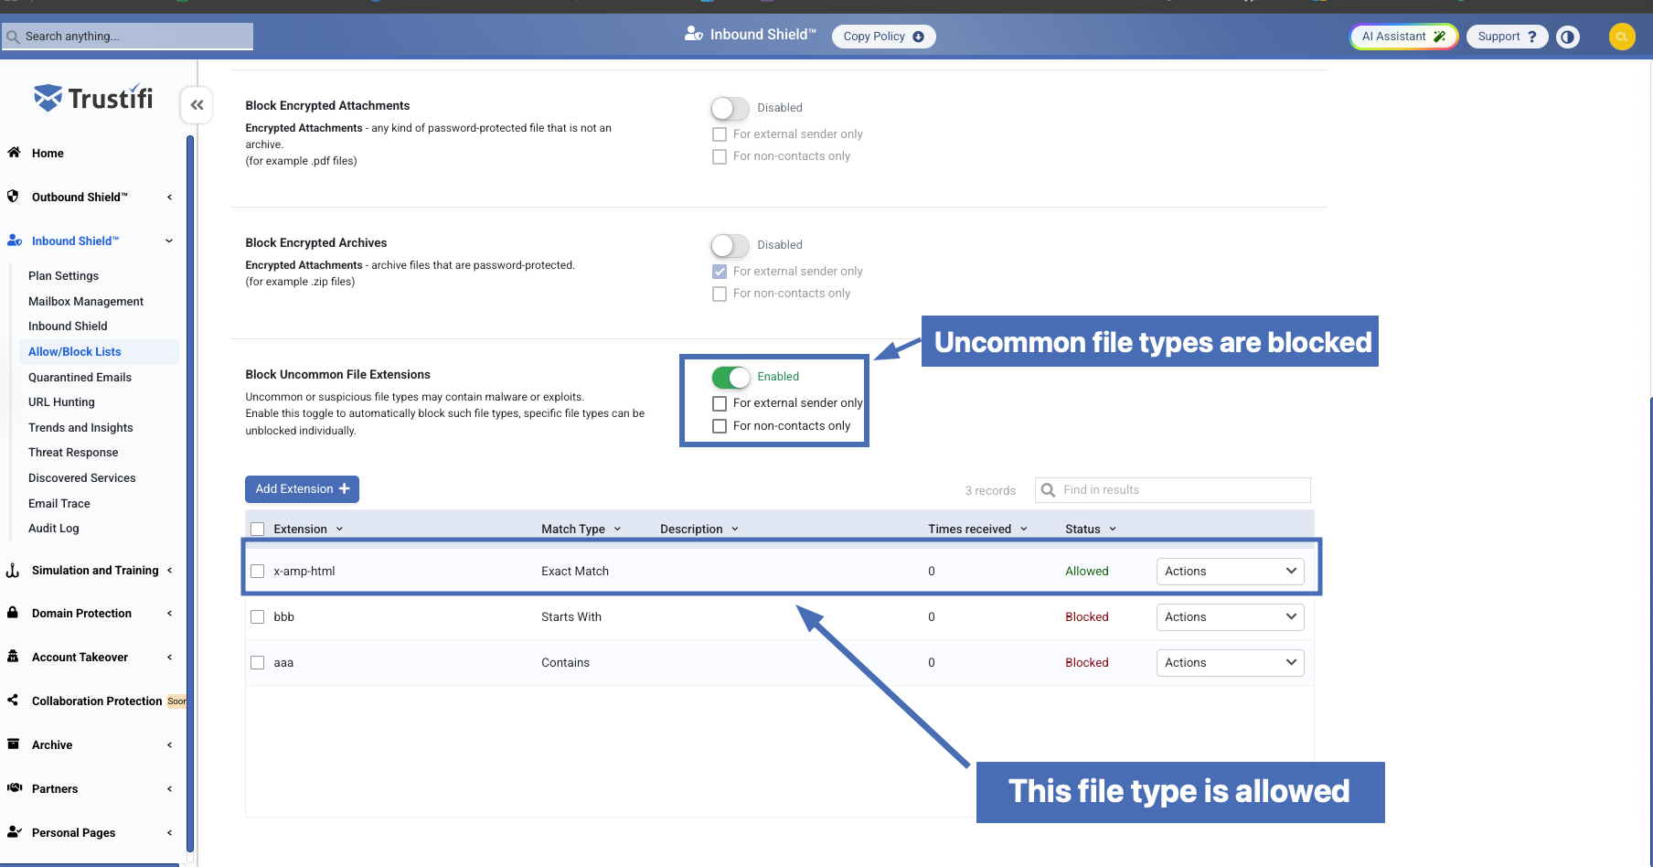Screen dimensions: 1653x867
Task: Open AI Assistant
Action: 1403,37
